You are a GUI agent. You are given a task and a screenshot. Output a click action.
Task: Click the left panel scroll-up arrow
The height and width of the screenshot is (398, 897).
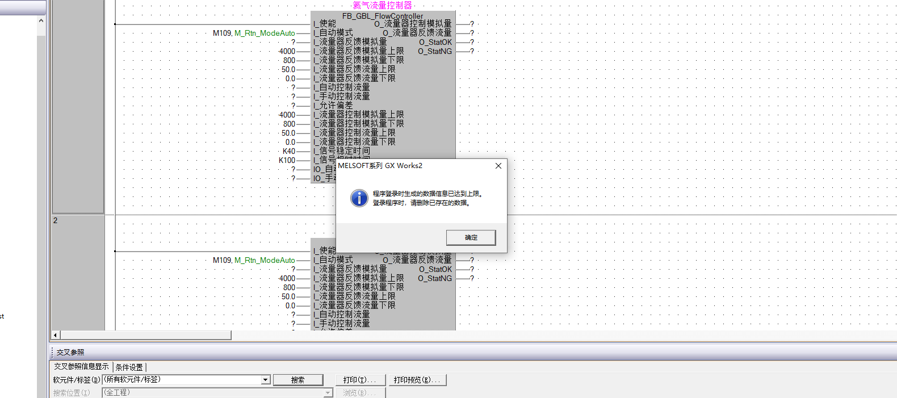(x=41, y=21)
